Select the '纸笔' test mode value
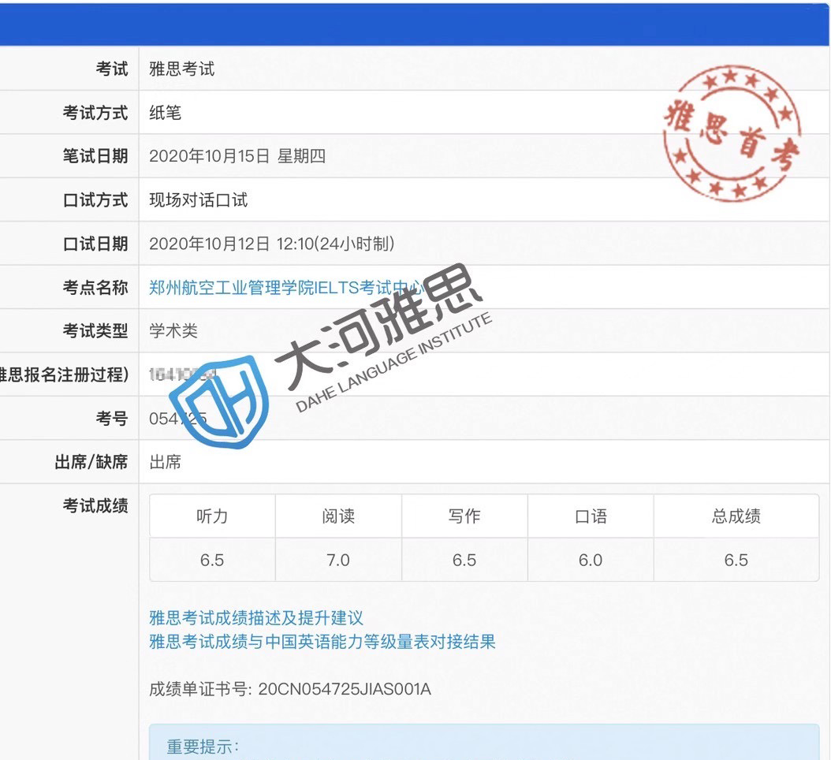Image resolution: width=831 pixels, height=760 pixels. (166, 113)
